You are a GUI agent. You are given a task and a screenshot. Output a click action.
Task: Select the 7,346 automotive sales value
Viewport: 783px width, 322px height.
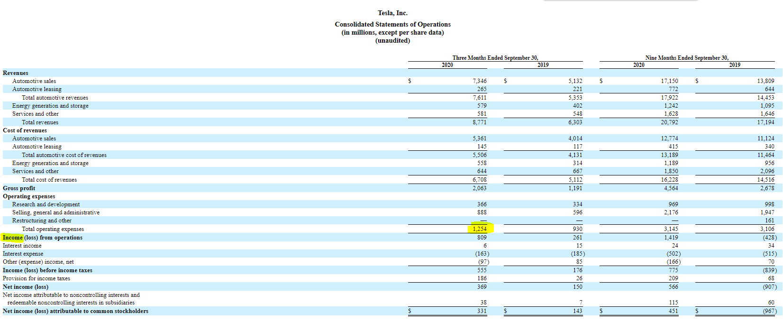click(480, 81)
